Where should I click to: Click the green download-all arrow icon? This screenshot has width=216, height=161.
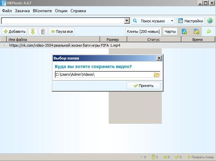tap(33, 31)
